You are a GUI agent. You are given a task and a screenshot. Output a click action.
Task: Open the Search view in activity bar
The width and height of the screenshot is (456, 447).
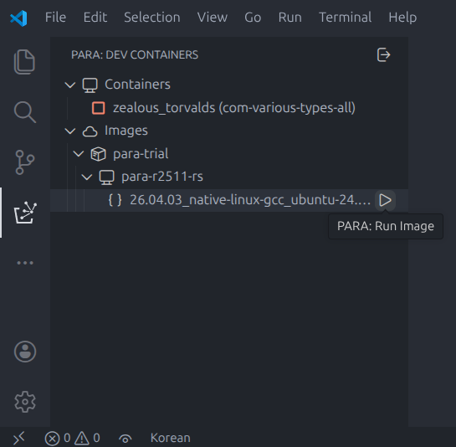pos(25,112)
